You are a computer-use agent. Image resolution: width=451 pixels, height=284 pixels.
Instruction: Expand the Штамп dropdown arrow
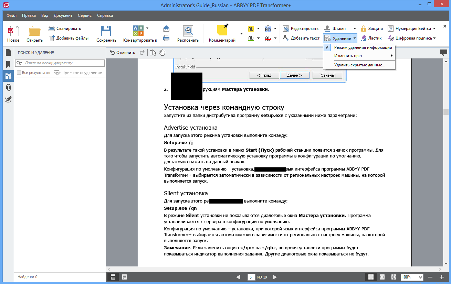tap(354, 29)
